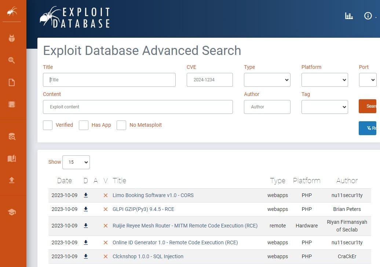
Task: Open Ruijie Reyee Mesh Router exploit link
Action: (185, 226)
